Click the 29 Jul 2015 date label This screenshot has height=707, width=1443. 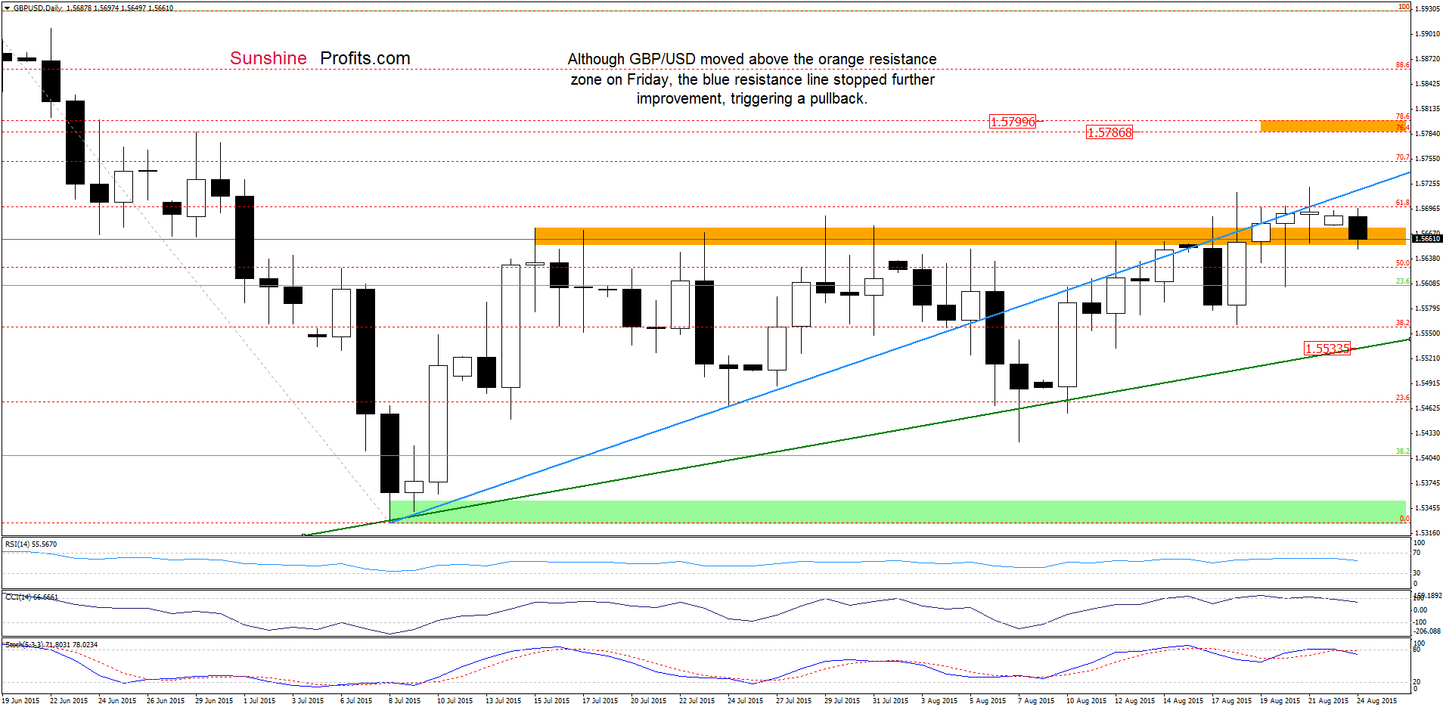click(x=842, y=701)
